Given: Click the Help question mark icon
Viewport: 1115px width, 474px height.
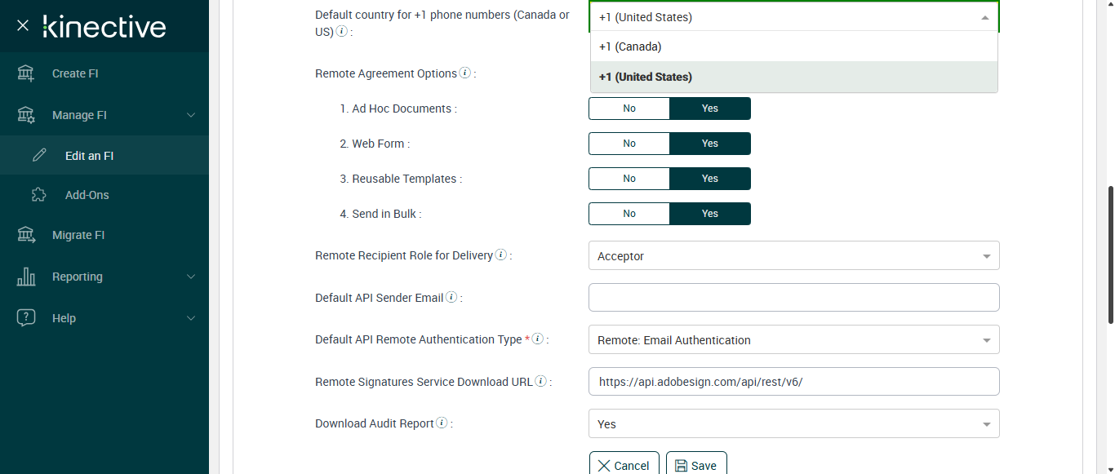Looking at the screenshot, I should [26, 318].
